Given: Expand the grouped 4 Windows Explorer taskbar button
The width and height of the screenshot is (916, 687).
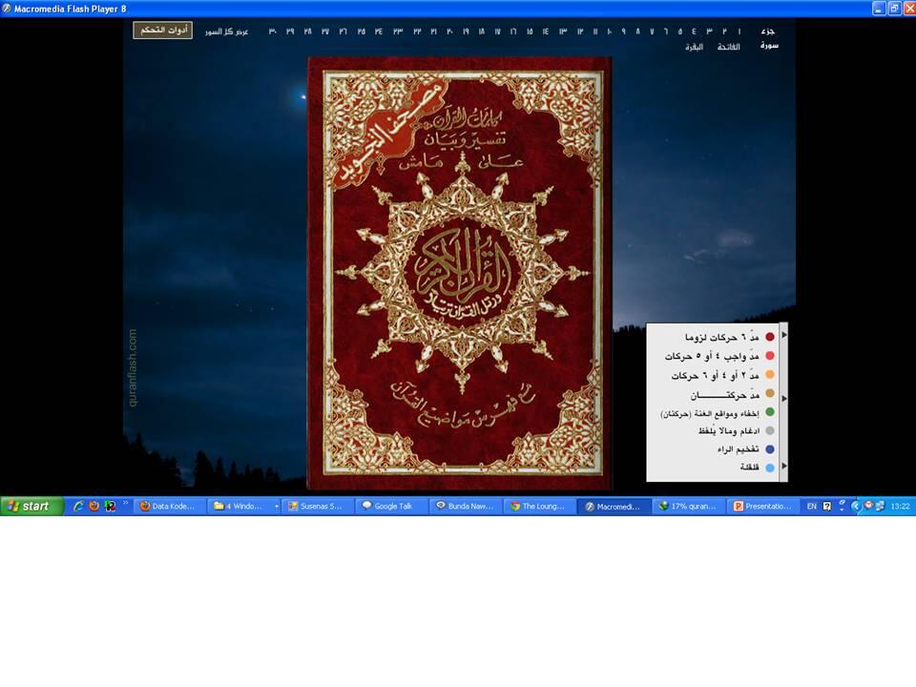Looking at the screenshot, I should [245, 507].
